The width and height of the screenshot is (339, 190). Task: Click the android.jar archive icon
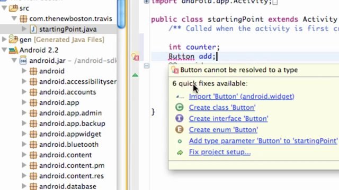pos(23,61)
